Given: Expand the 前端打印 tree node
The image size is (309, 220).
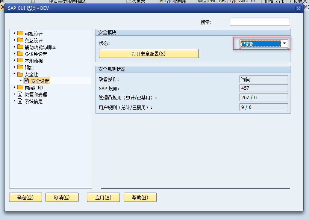Looking at the screenshot, I should click(14, 87).
